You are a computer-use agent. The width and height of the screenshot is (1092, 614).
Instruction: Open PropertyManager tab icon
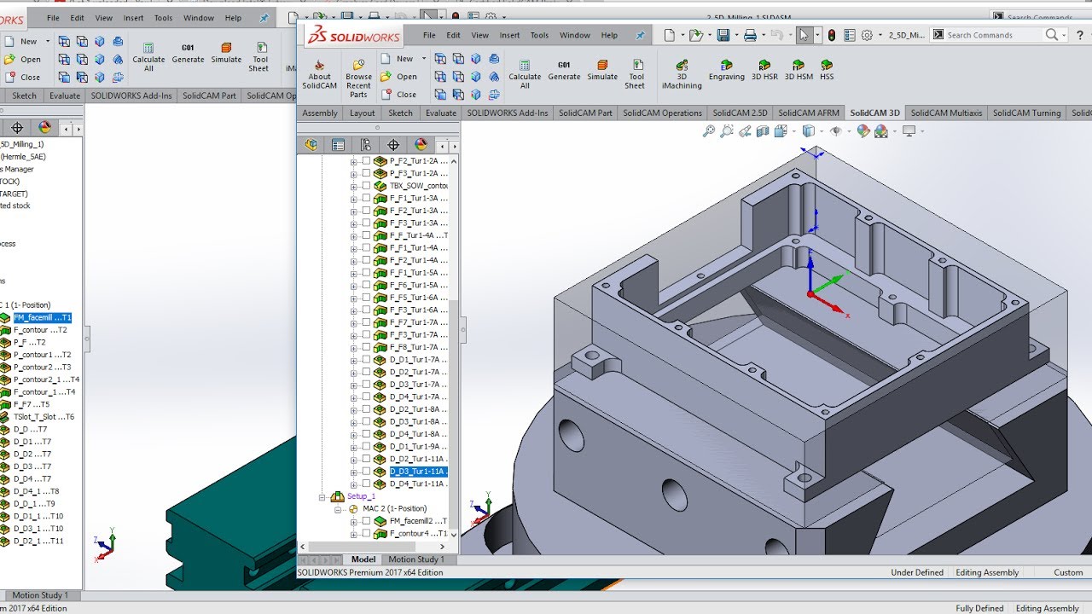click(338, 145)
